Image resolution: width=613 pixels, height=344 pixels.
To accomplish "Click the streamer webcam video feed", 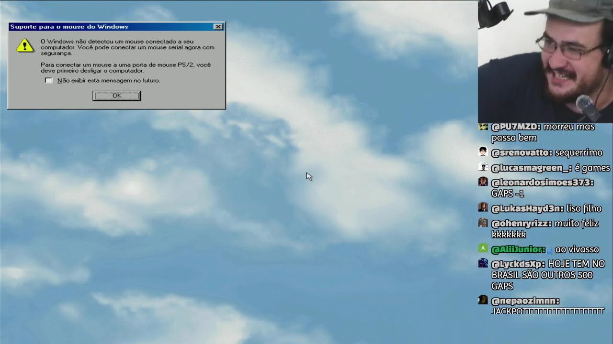I will point(545,61).
